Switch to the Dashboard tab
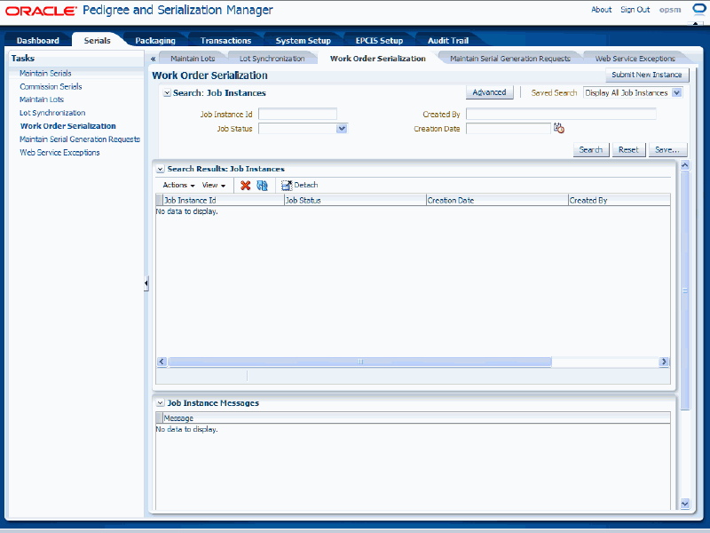This screenshot has height=533, width=710. (38, 40)
